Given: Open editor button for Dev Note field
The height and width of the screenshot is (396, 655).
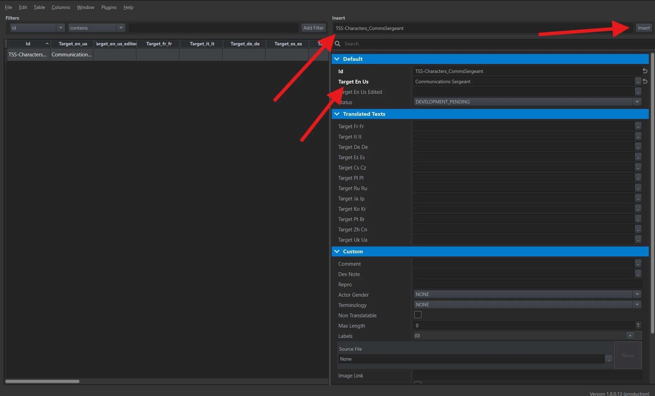Looking at the screenshot, I should 638,274.
